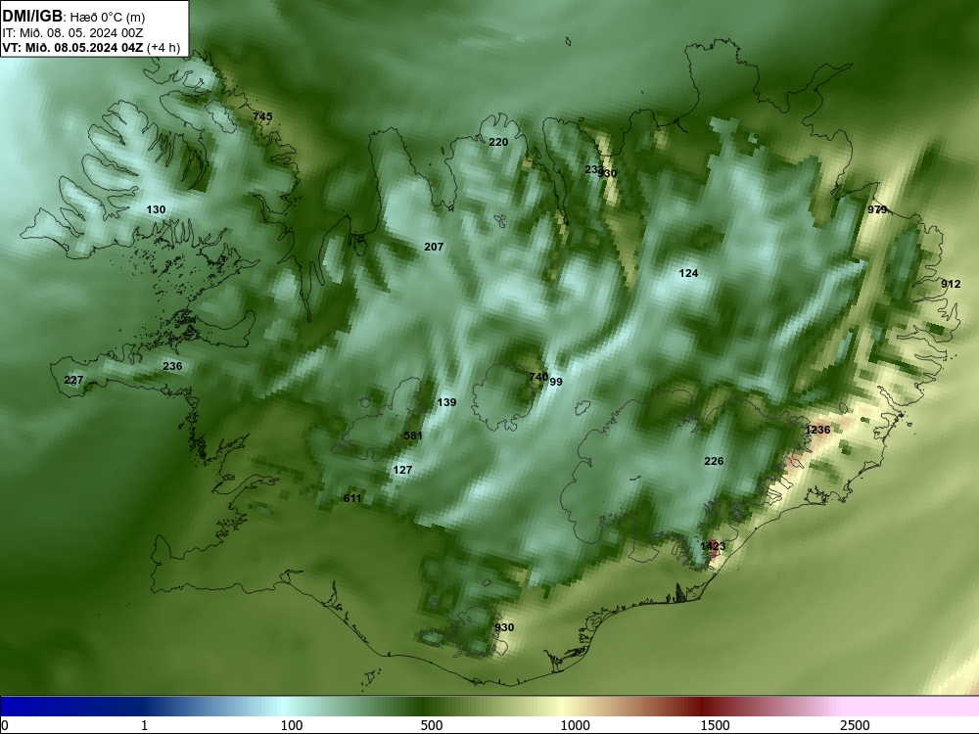Click the map value 740
The width and height of the screenshot is (979, 734).
538,377
